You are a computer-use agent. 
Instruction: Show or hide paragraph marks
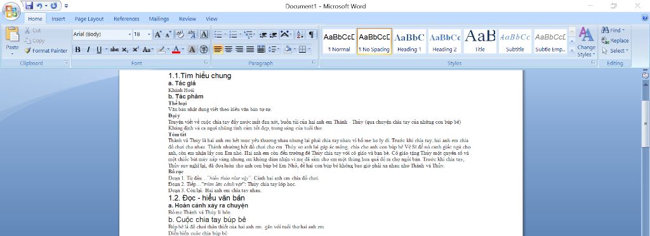click(311, 34)
